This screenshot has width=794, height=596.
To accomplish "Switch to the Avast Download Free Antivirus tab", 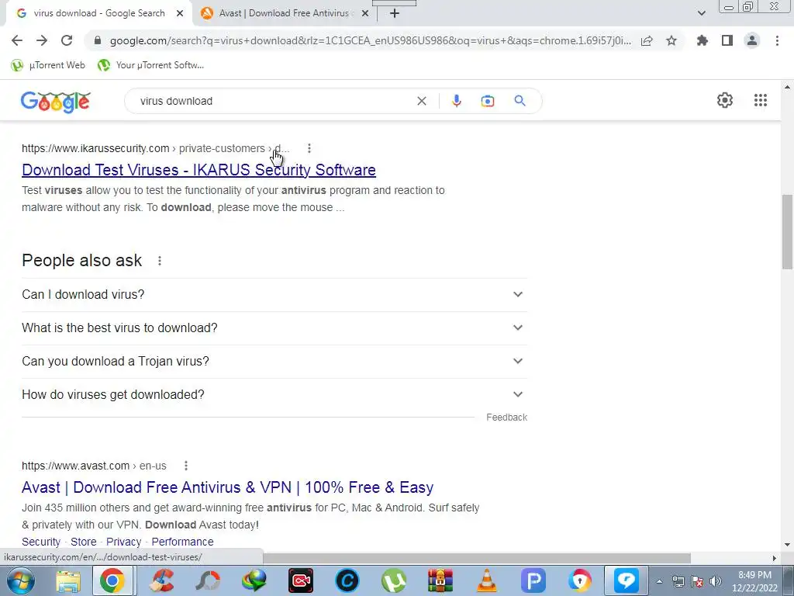I will (x=284, y=13).
